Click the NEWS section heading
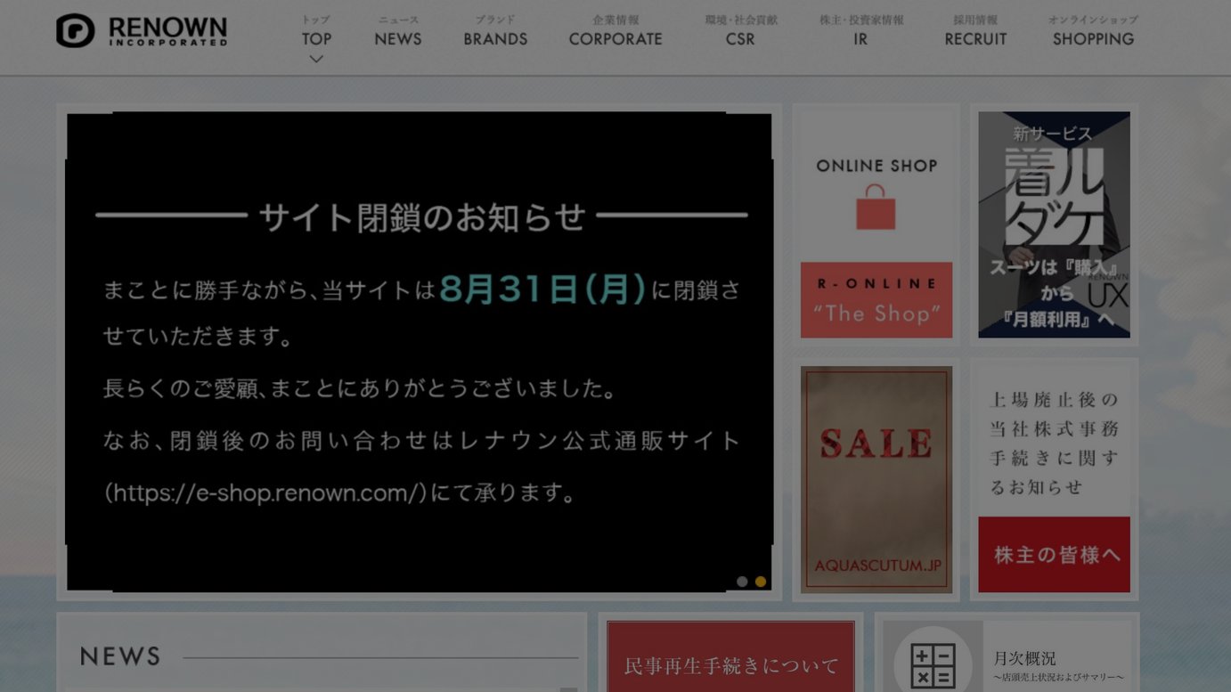 tap(120, 656)
